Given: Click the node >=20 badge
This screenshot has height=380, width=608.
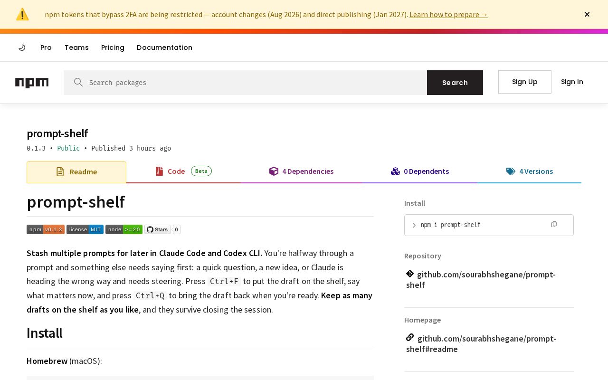Looking at the screenshot, I should pos(124,229).
